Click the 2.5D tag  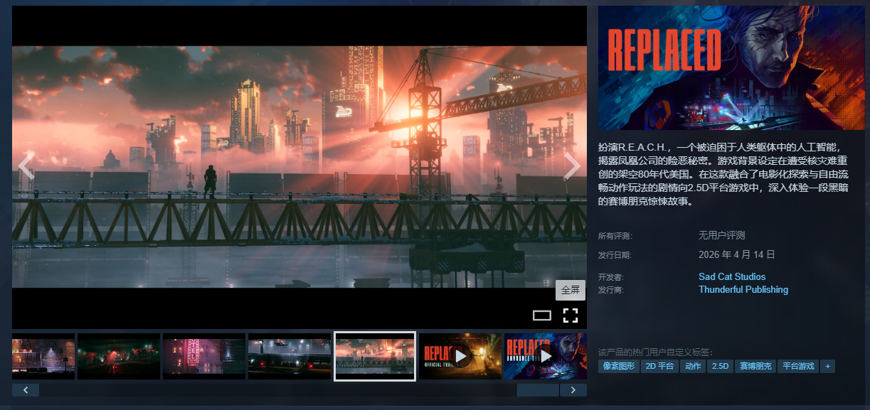[x=720, y=367]
